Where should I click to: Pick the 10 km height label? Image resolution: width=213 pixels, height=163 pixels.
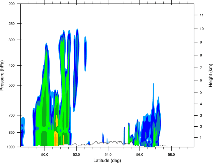tap(202, 29)
